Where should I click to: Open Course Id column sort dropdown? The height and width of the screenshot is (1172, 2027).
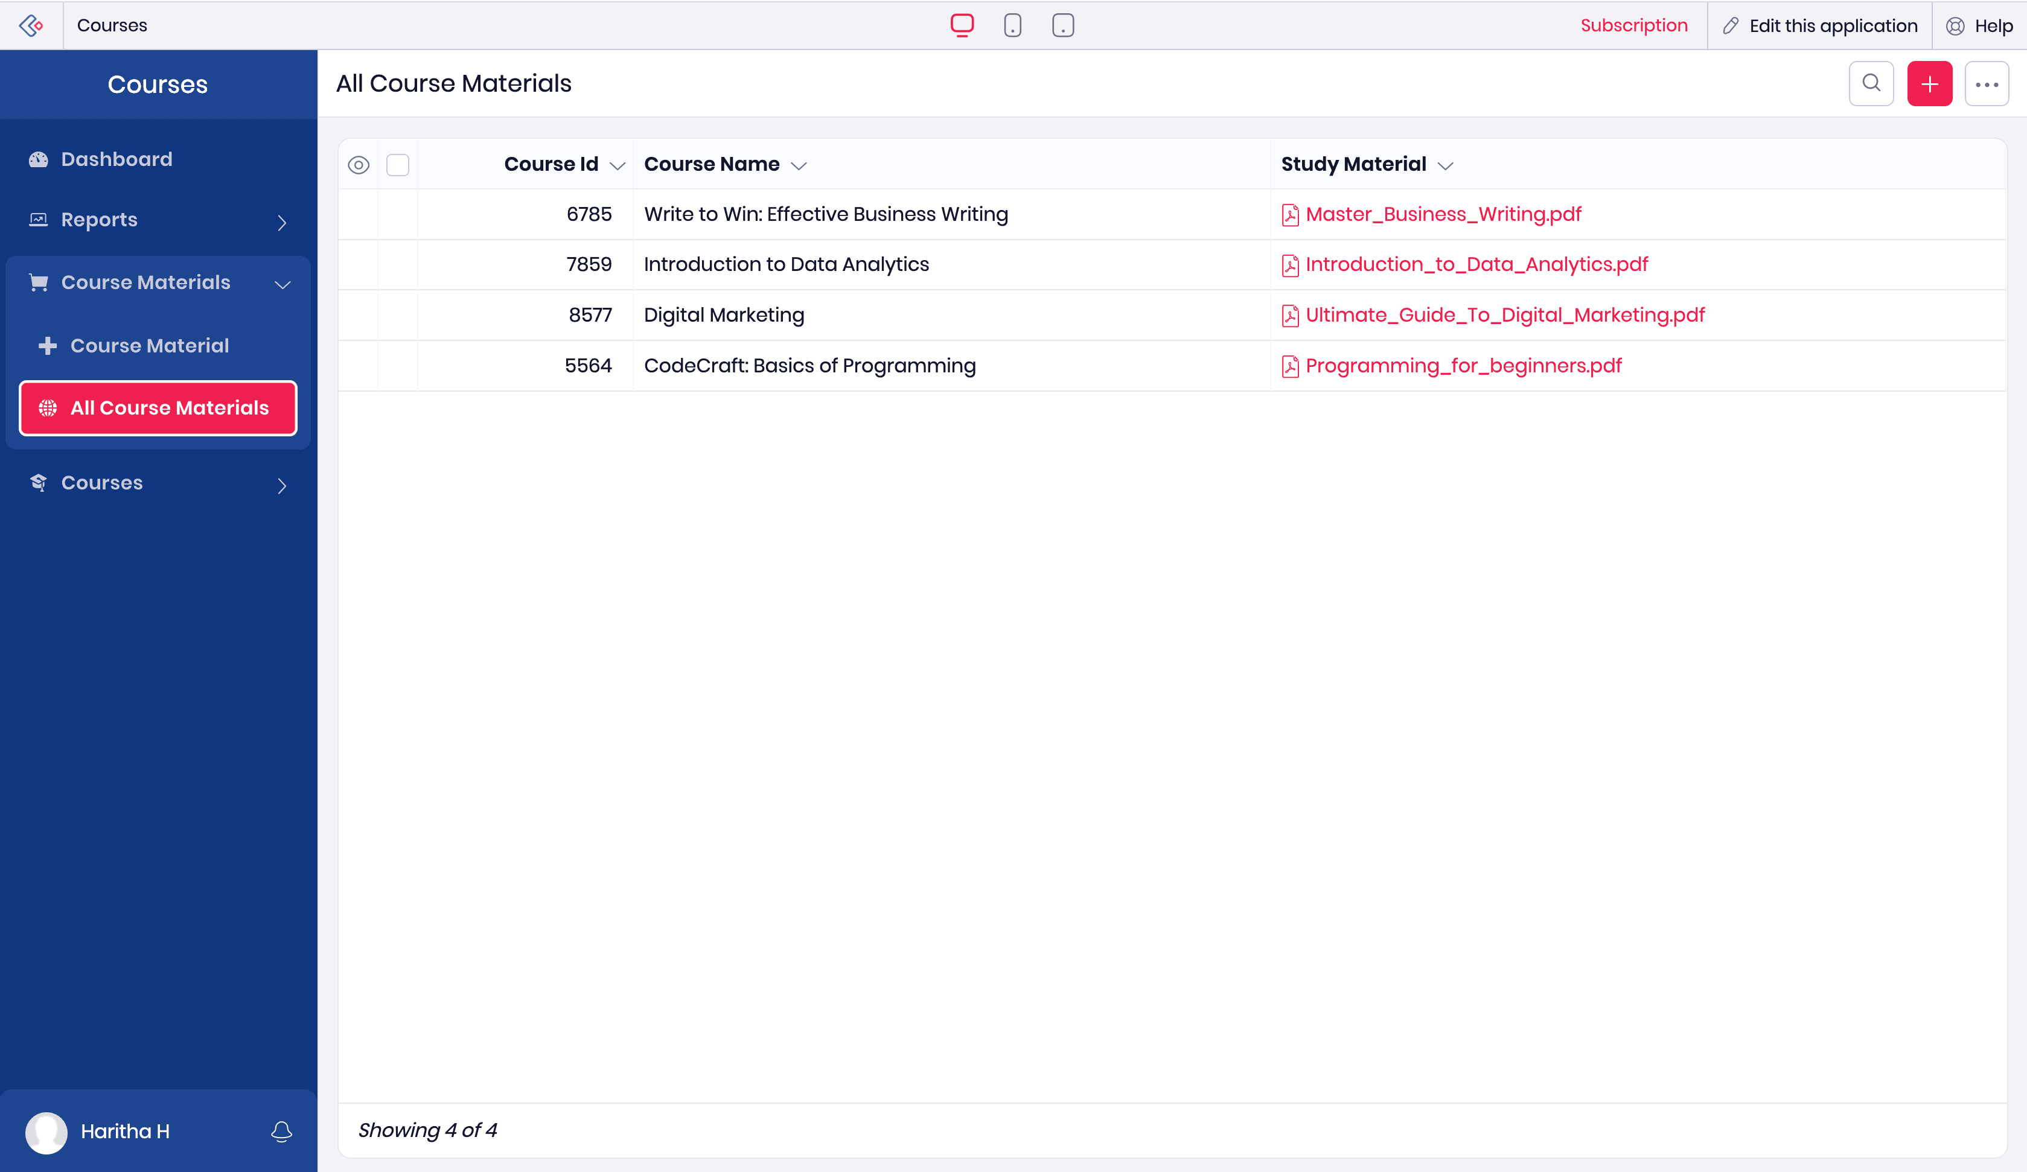pos(618,166)
